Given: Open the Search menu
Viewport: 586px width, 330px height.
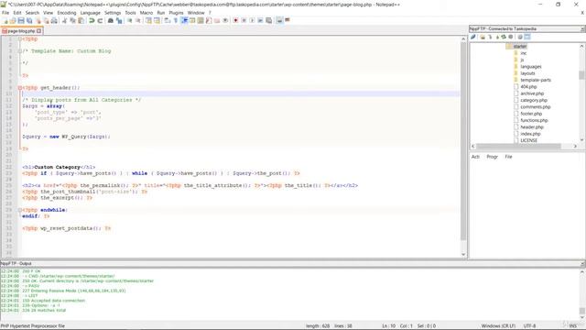Looking at the screenshot, I should click(x=32, y=13).
